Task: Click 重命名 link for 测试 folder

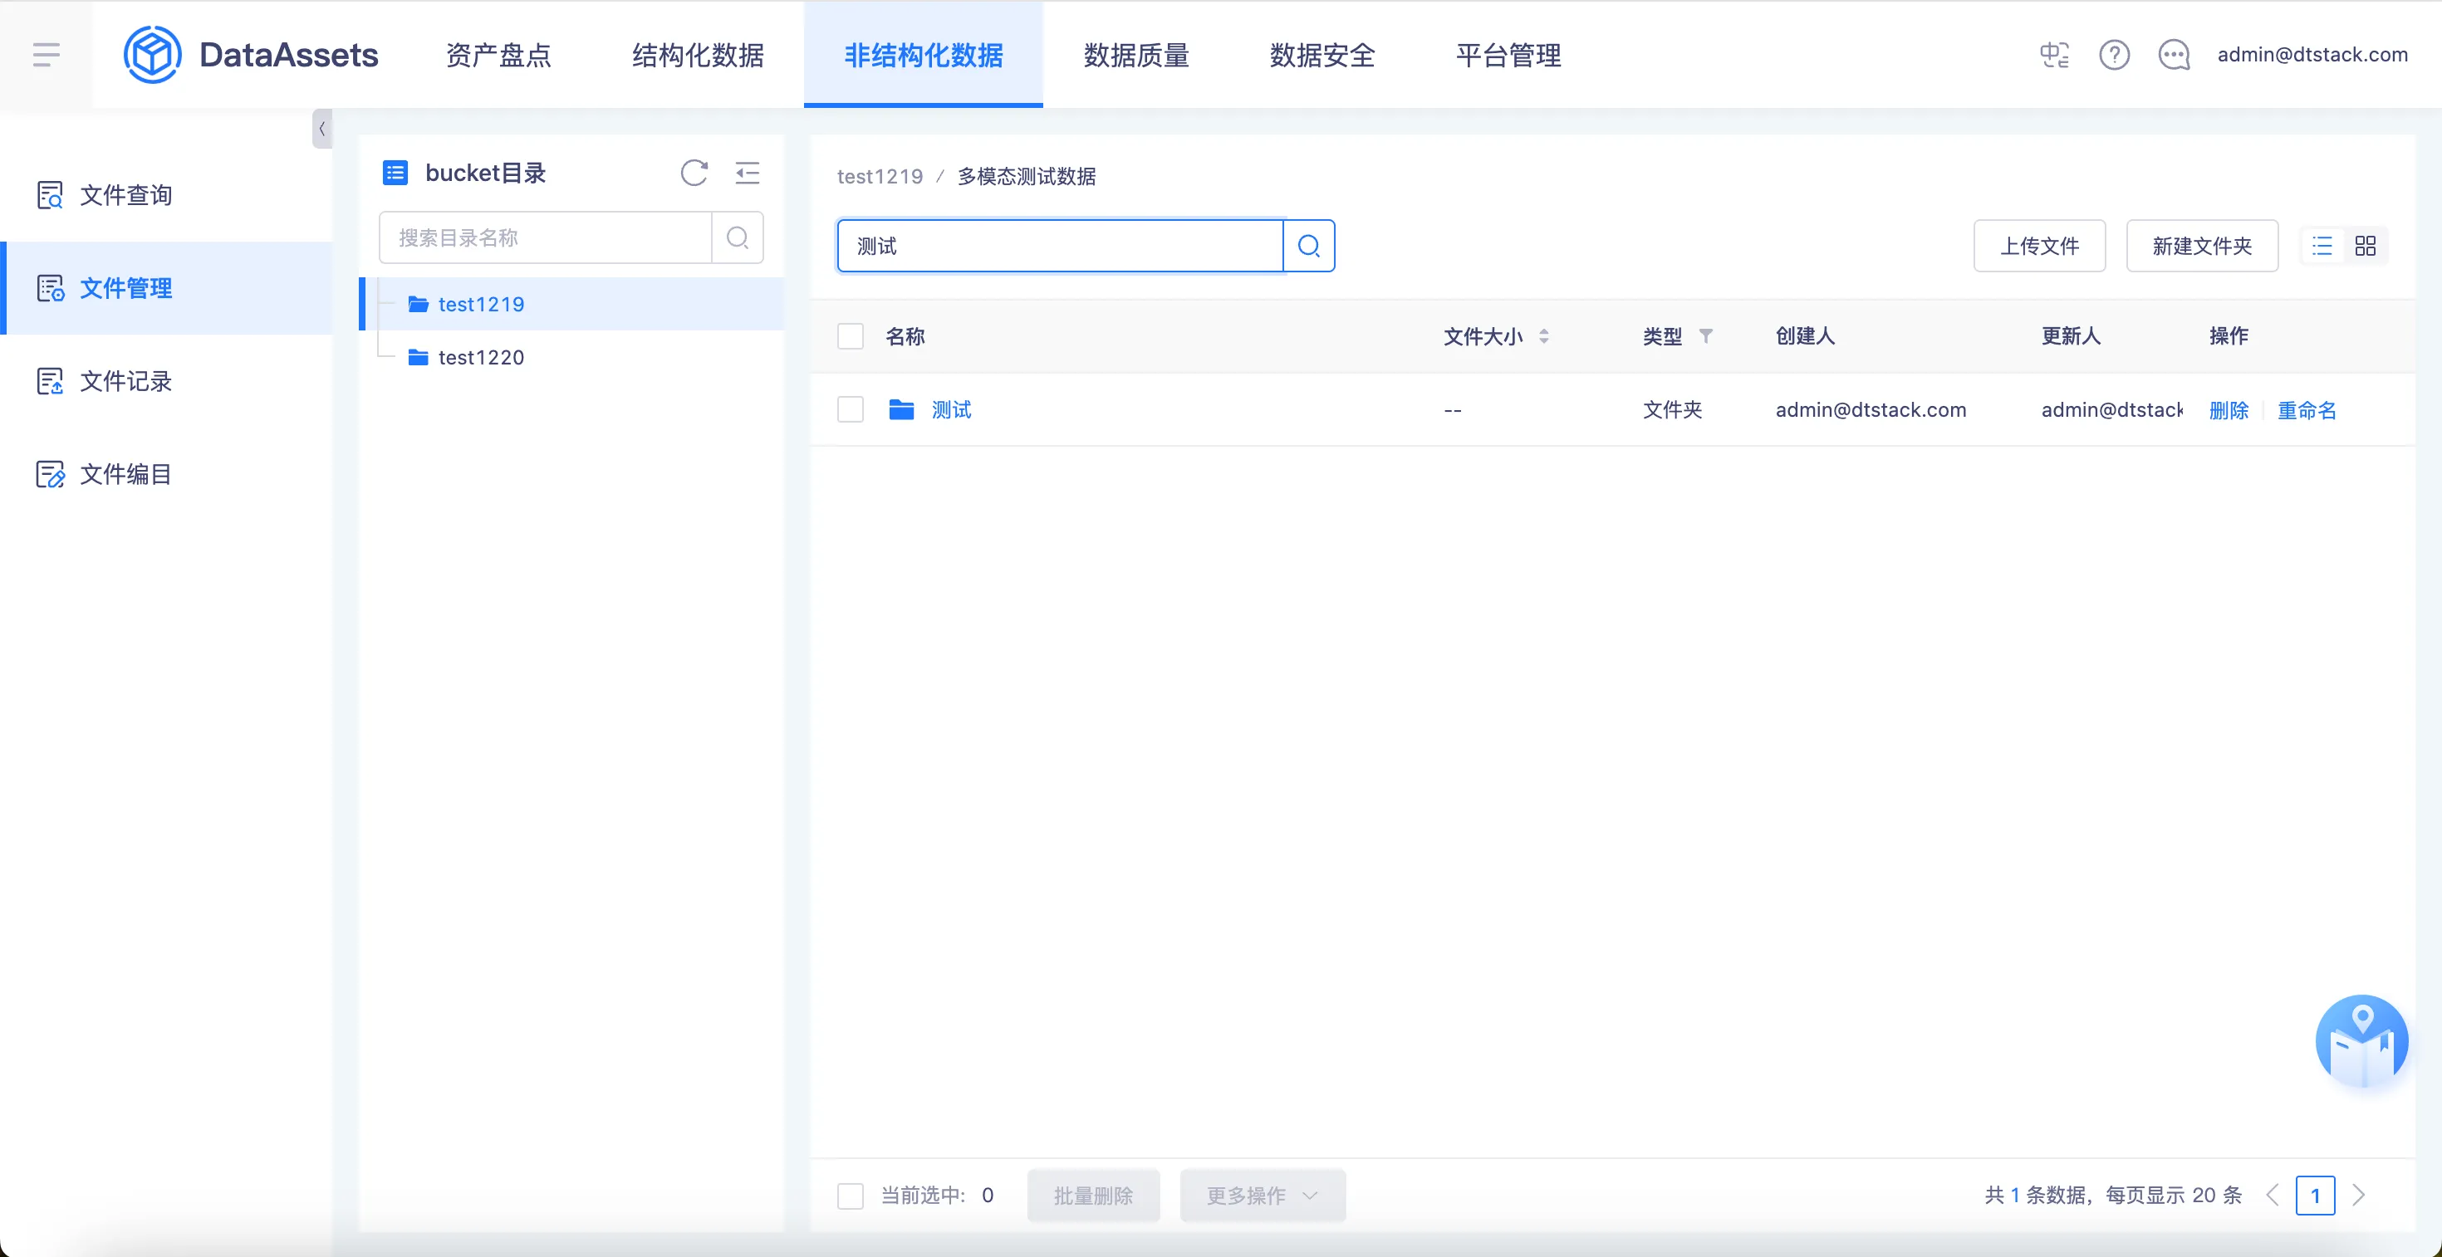Action: pos(2307,410)
